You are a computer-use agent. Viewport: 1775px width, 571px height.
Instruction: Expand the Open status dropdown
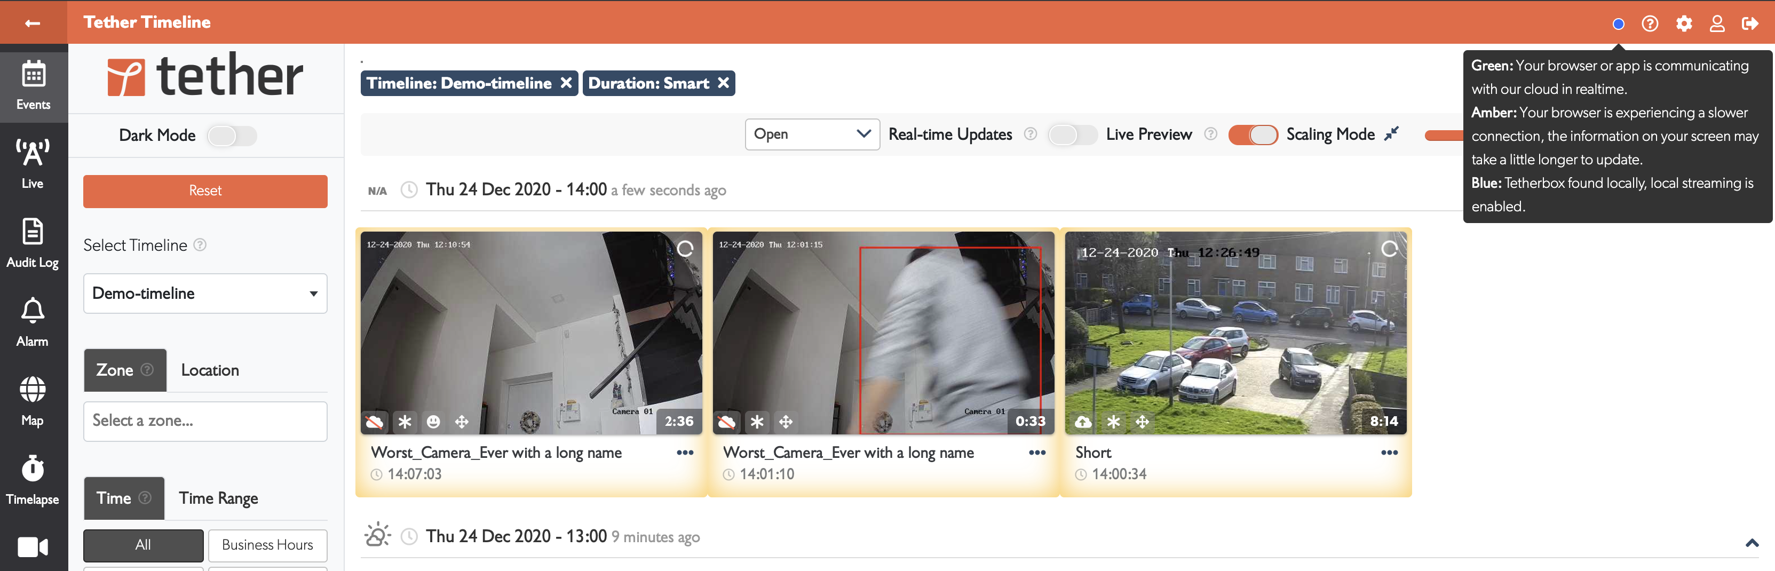[x=811, y=134]
